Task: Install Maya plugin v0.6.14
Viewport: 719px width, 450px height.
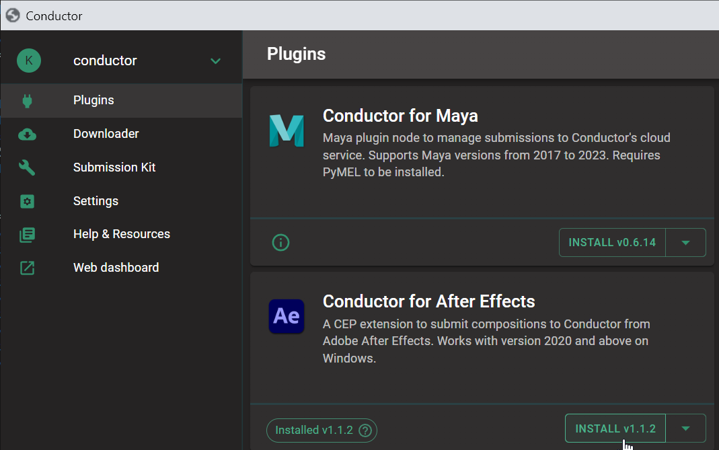Action: tap(612, 243)
